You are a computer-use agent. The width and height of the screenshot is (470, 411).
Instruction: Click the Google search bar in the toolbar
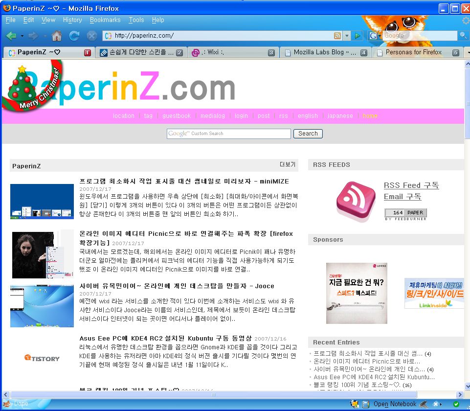point(420,36)
